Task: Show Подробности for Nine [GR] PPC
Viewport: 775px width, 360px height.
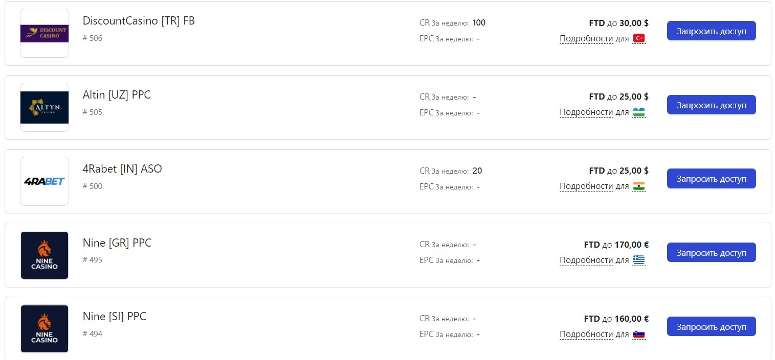Action: click(x=586, y=260)
